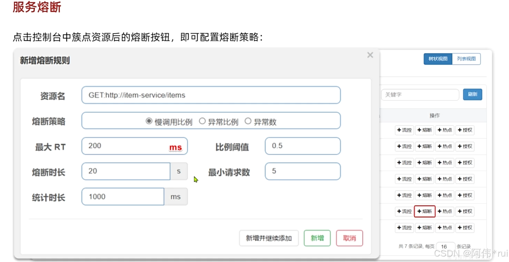The image size is (509, 262).
Task: Click 熔断 button in second row
Action: click(425, 146)
